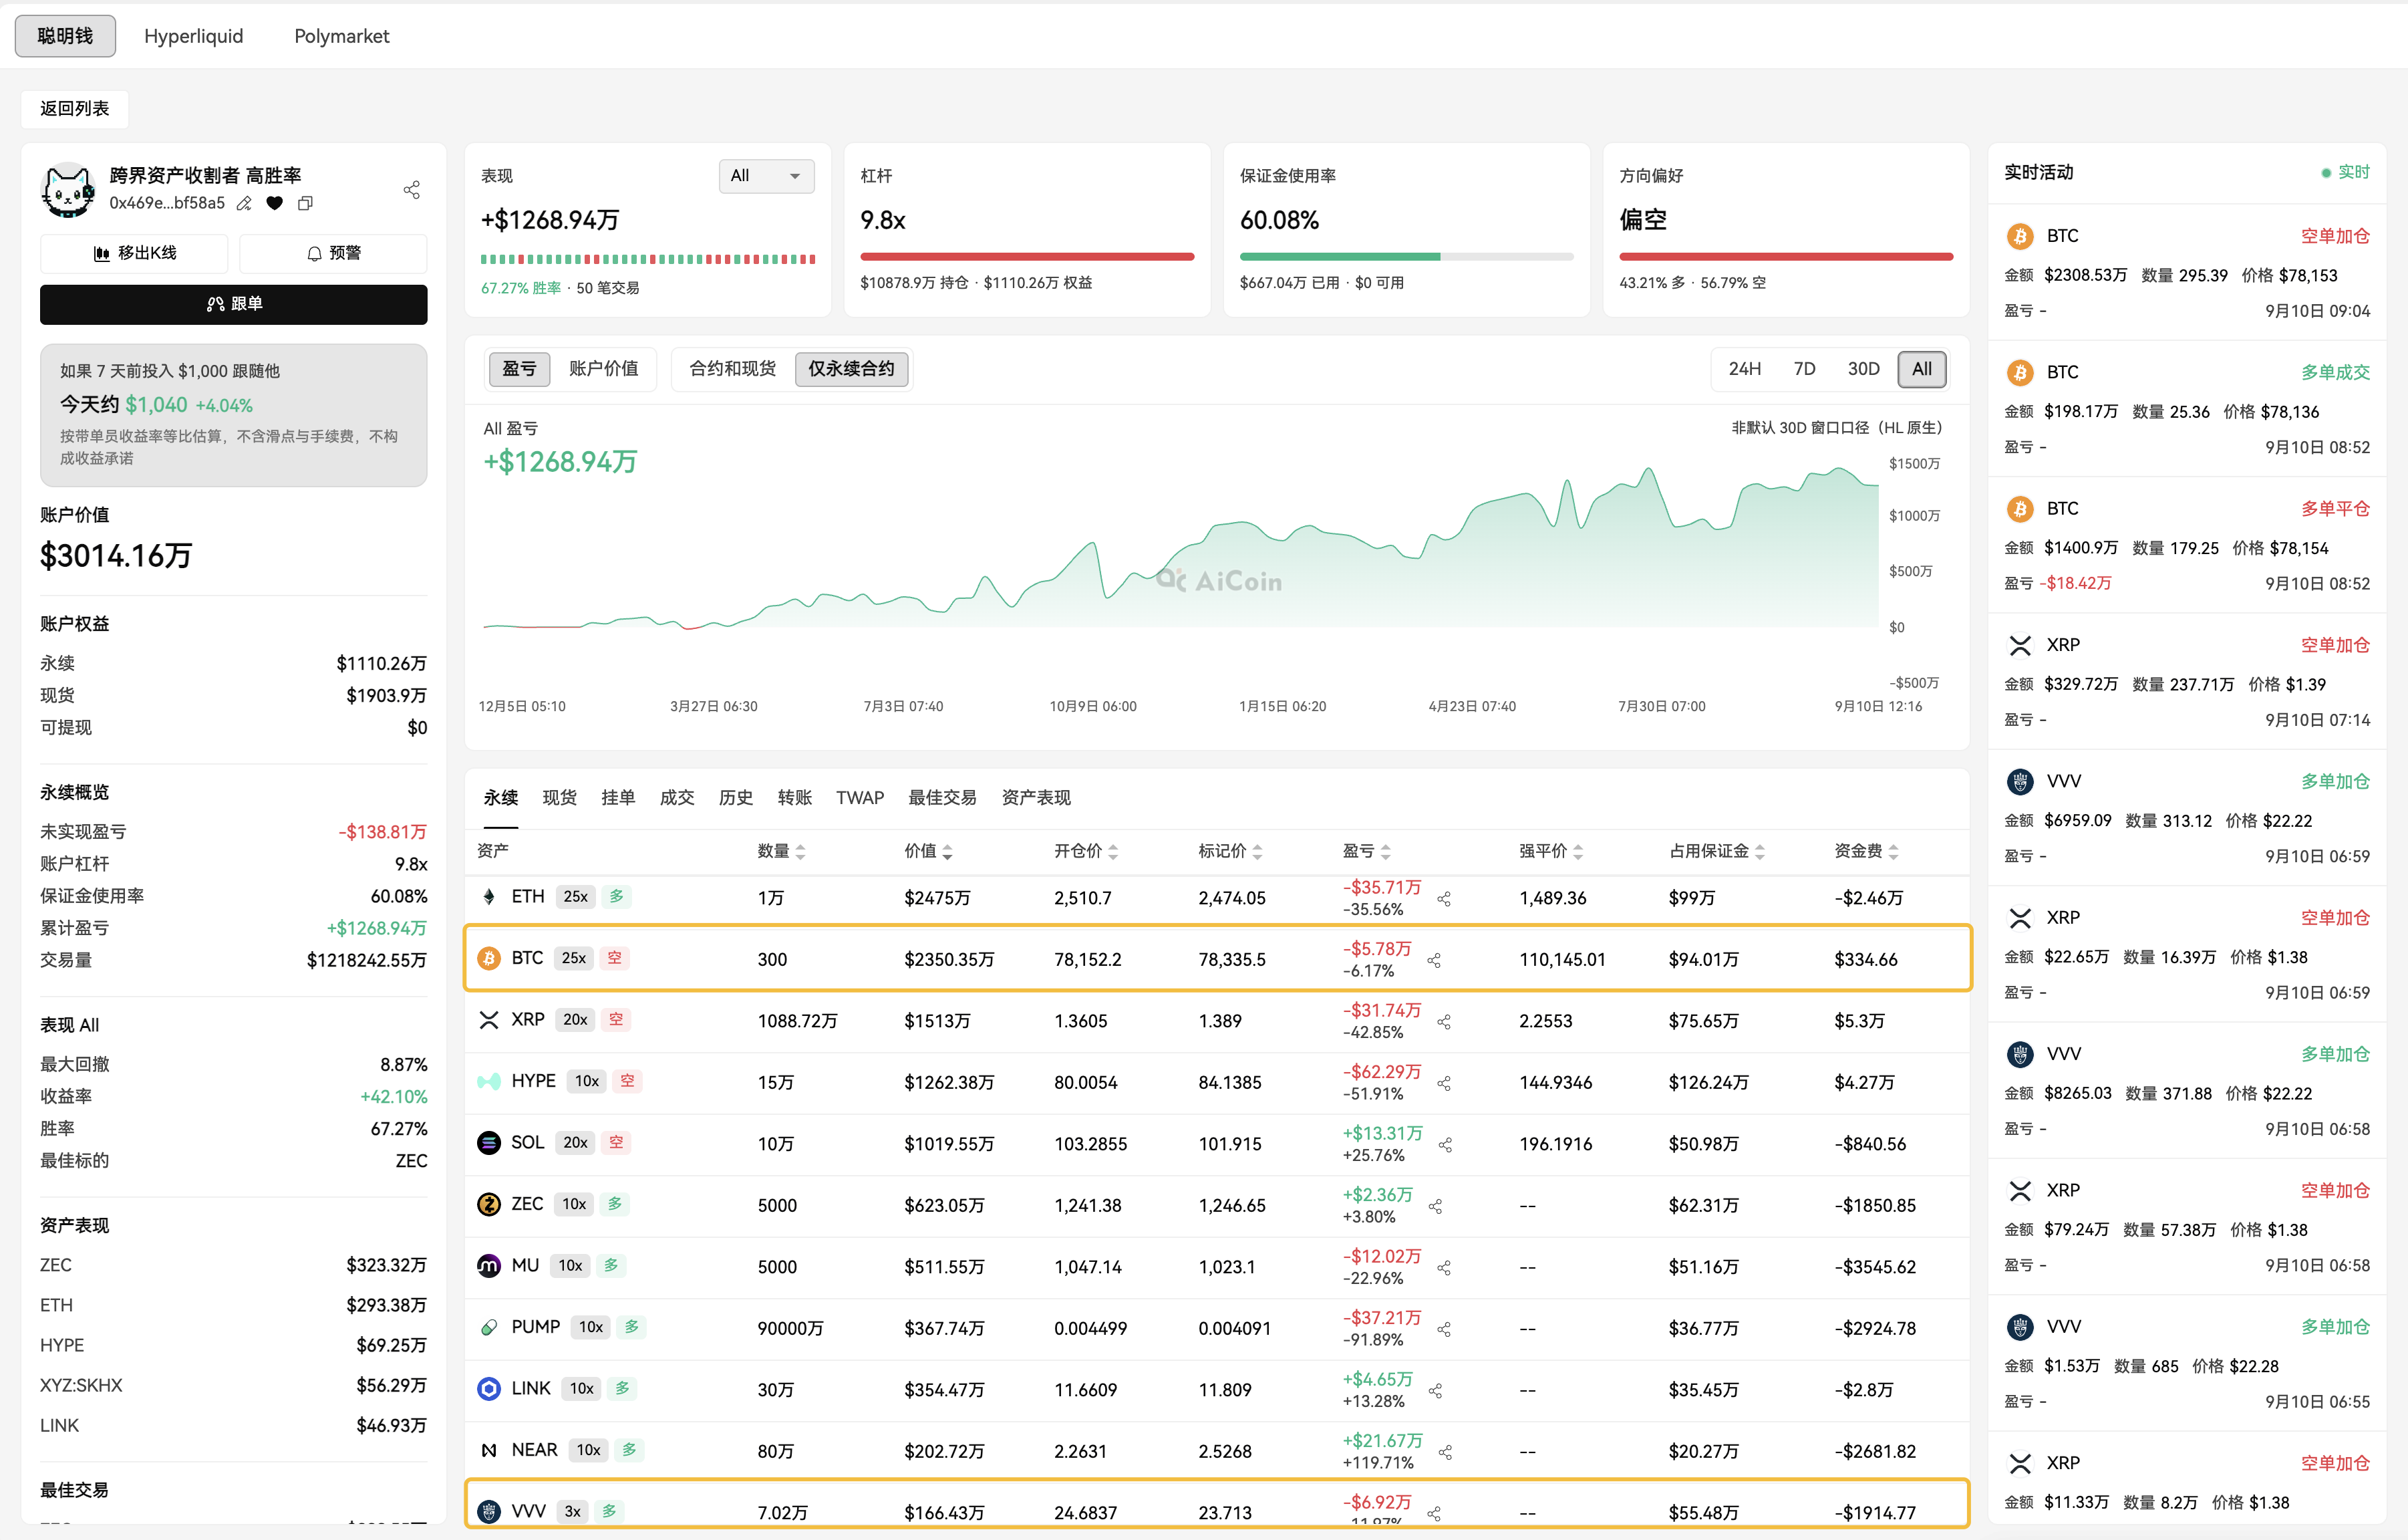Select the 合约和现货 scope option
This screenshot has width=2408, height=1540.
[x=733, y=368]
